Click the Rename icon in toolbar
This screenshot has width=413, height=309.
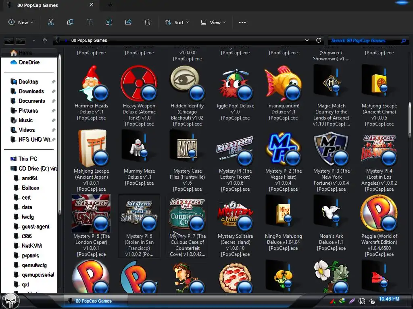[x=109, y=23]
